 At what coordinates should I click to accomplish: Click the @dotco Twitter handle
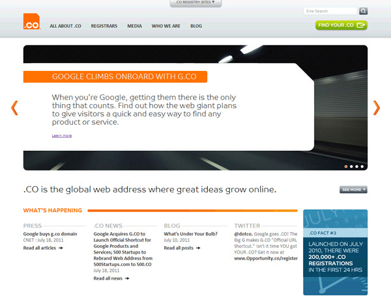[243, 234]
